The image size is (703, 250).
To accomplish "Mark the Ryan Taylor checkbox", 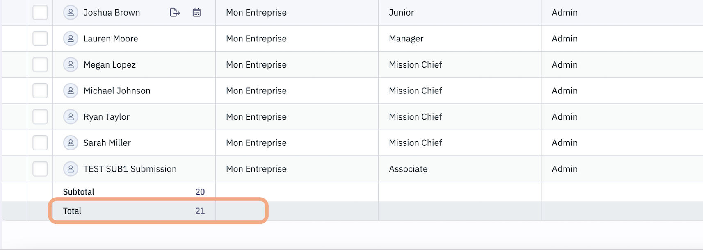I will (x=40, y=117).
